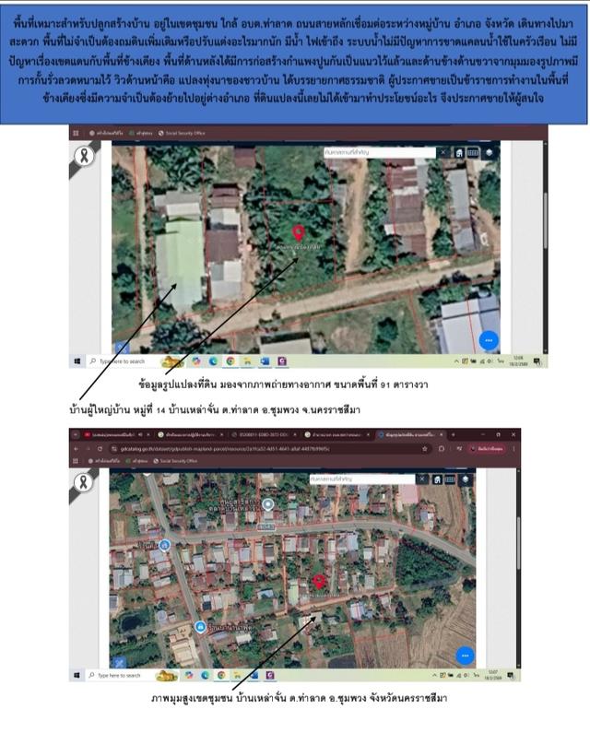Click the red location pin in the lower map
590x745 pixels.
point(319,581)
